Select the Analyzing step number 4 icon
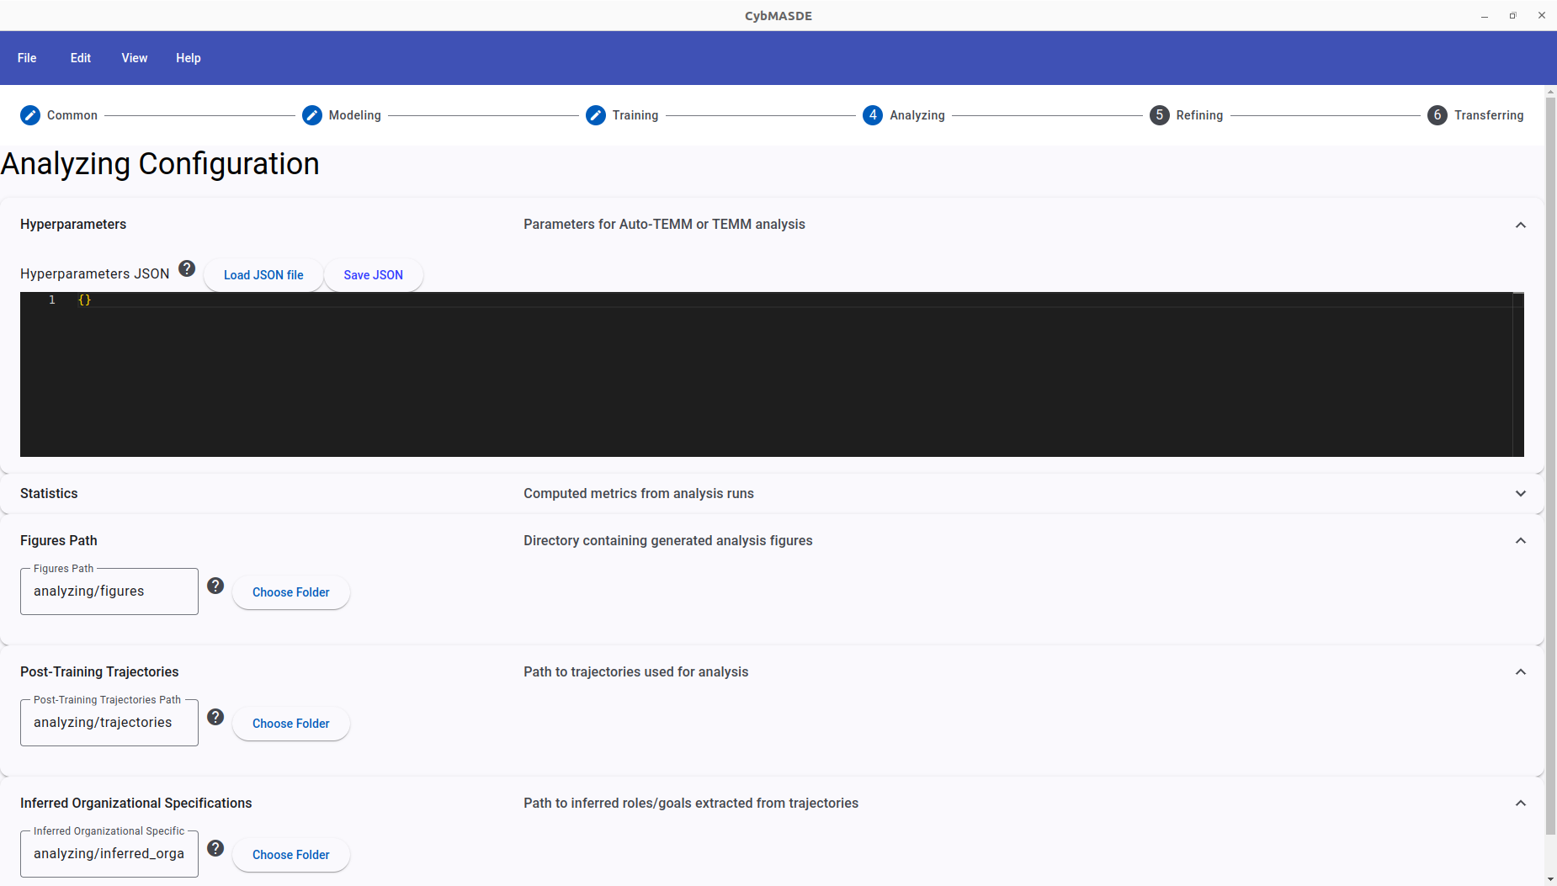Image resolution: width=1557 pixels, height=886 pixels. click(x=873, y=115)
